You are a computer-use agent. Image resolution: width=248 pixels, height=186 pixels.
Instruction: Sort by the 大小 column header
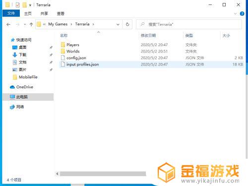pyautogui.click(x=226, y=35)
